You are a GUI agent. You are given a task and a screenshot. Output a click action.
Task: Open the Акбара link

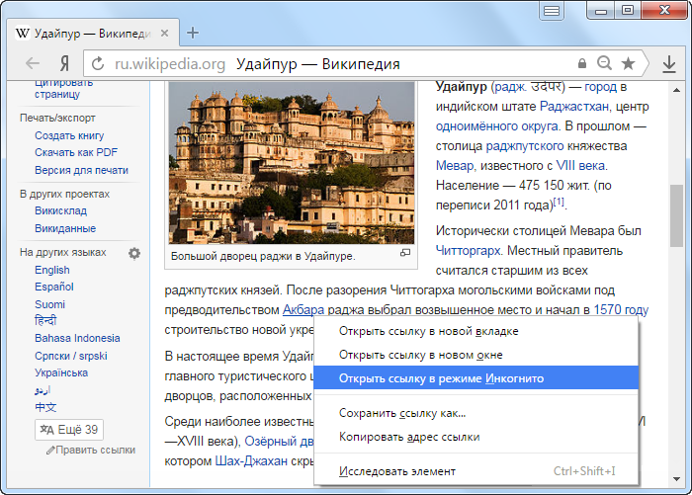click(303, 310)
